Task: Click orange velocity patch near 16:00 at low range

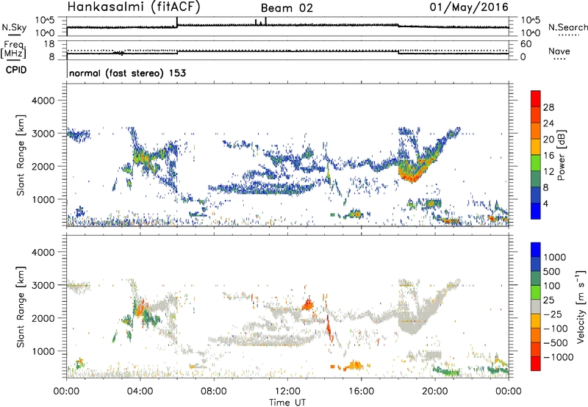Action: 354,365
